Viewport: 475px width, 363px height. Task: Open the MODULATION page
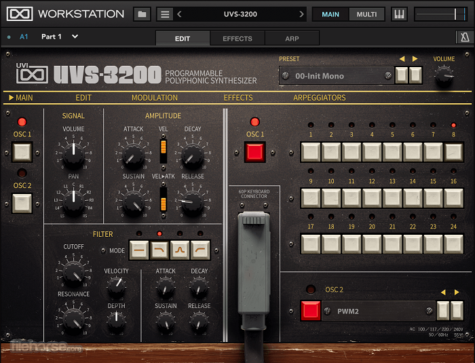[x=154, y=98]
